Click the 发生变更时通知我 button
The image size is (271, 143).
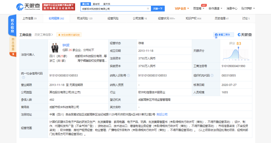(x=69, y=35)
